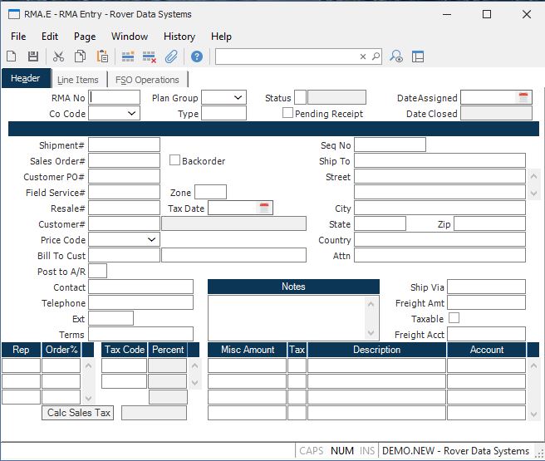Image resolution: width=545 pixels, height=461 pixels.
Task: Open the History menu
Action: point(179,37)
